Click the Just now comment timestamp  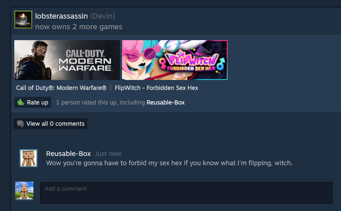(108, 154)
